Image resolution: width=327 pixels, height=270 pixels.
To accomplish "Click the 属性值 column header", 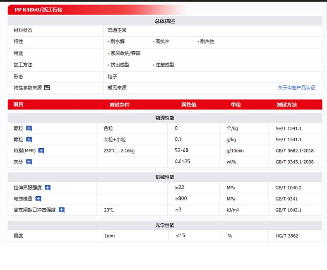I will tap(189, 105).
